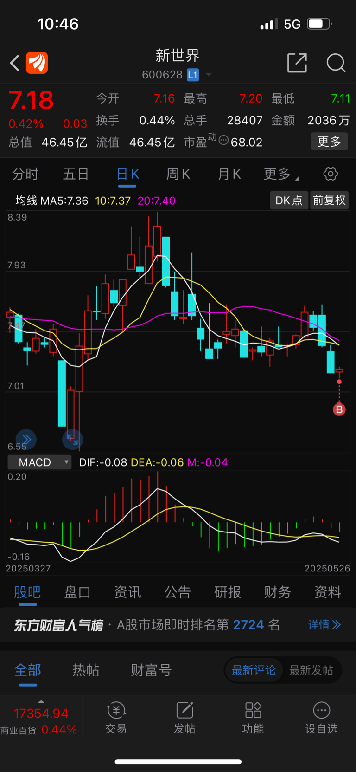Tap the share export icon
The height and width of the screenshot is (772, 356).
[297, 63]
